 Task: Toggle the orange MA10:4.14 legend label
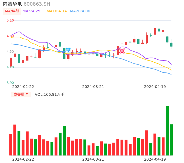57,11
